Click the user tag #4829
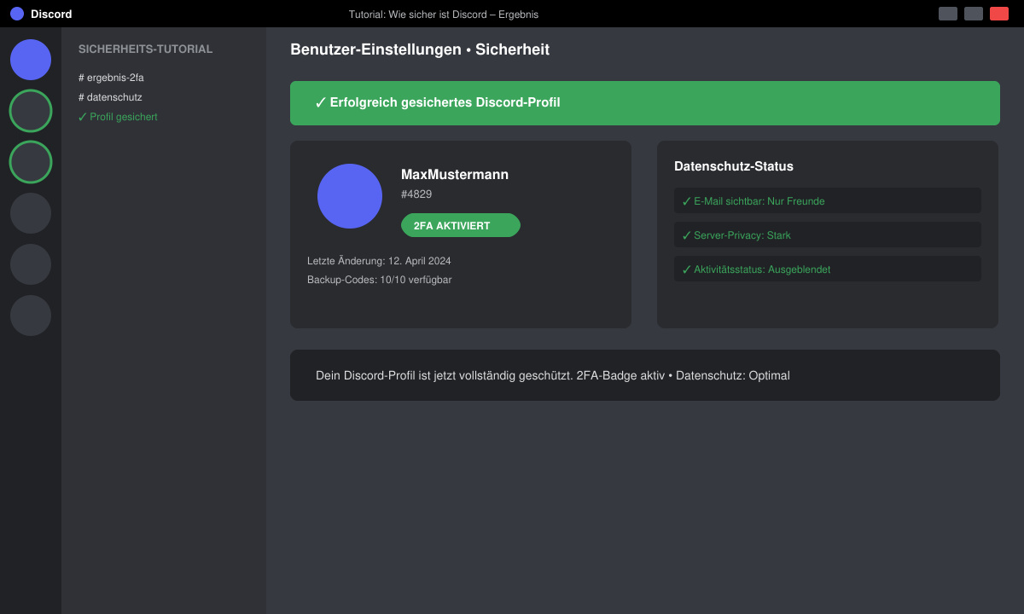Viewport: 1024px width, 614px height. pos(416,194)
